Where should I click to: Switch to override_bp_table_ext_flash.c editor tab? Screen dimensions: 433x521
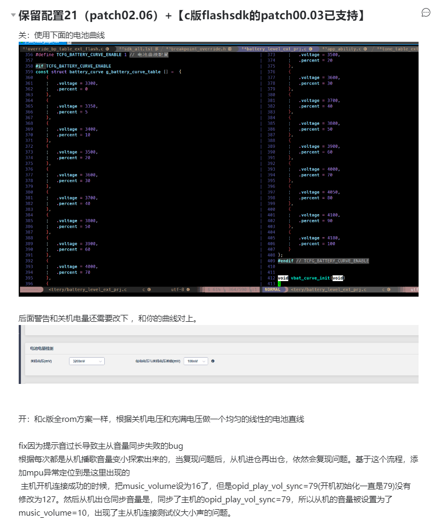[66, 49]
